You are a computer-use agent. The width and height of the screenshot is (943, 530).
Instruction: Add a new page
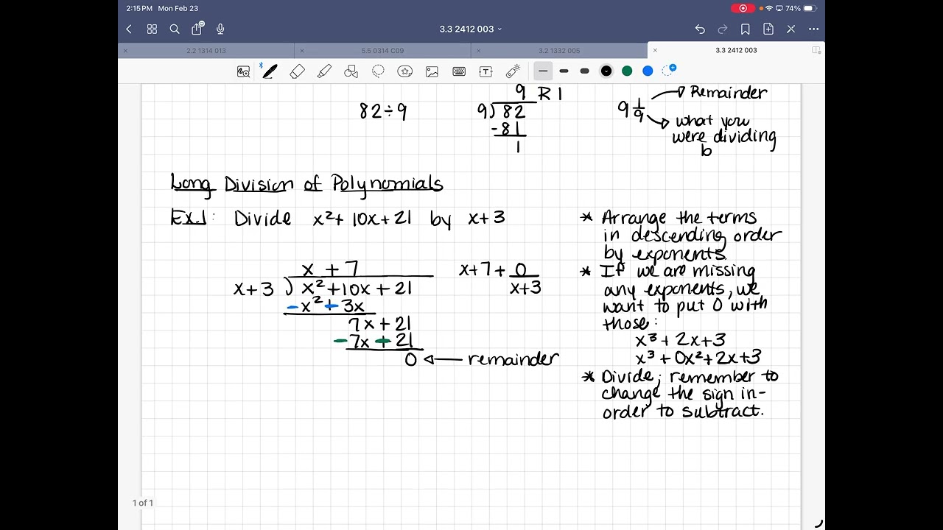768,29
